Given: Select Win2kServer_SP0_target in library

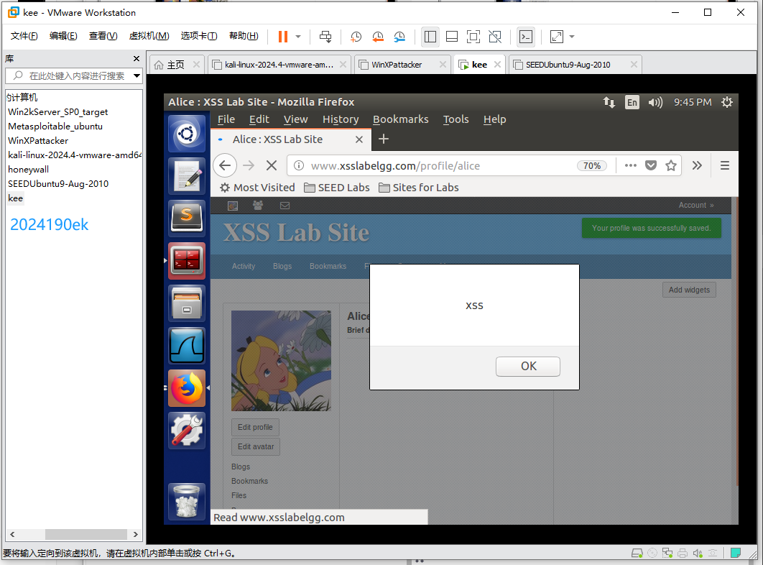Looking at the screenshot, I should [58, 112].
